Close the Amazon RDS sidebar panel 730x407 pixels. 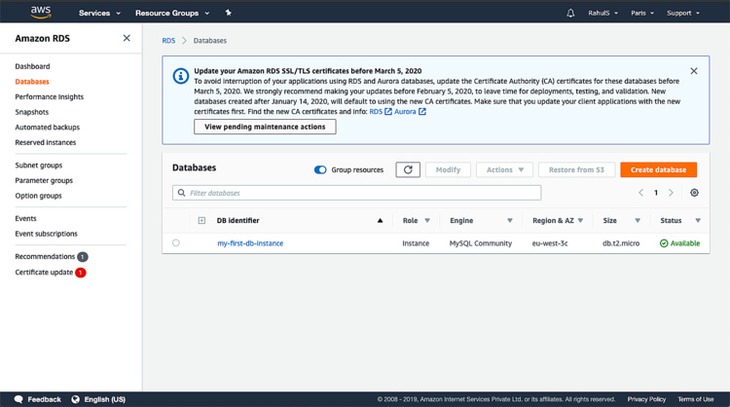click(x=127, y=38)
